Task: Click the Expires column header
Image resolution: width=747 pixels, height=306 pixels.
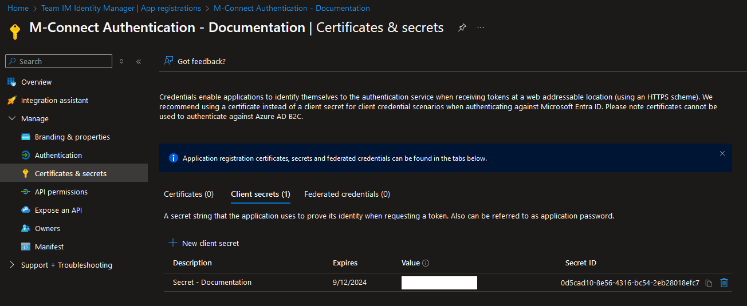Action: 345,263
